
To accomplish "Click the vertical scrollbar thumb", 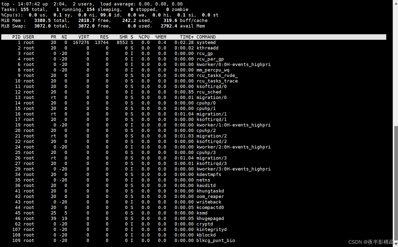I will [x=396, y=183].
